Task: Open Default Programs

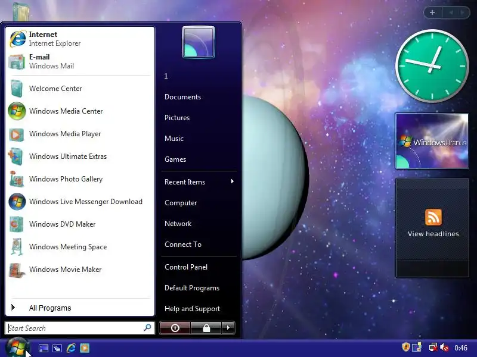Action: point(199,288)
